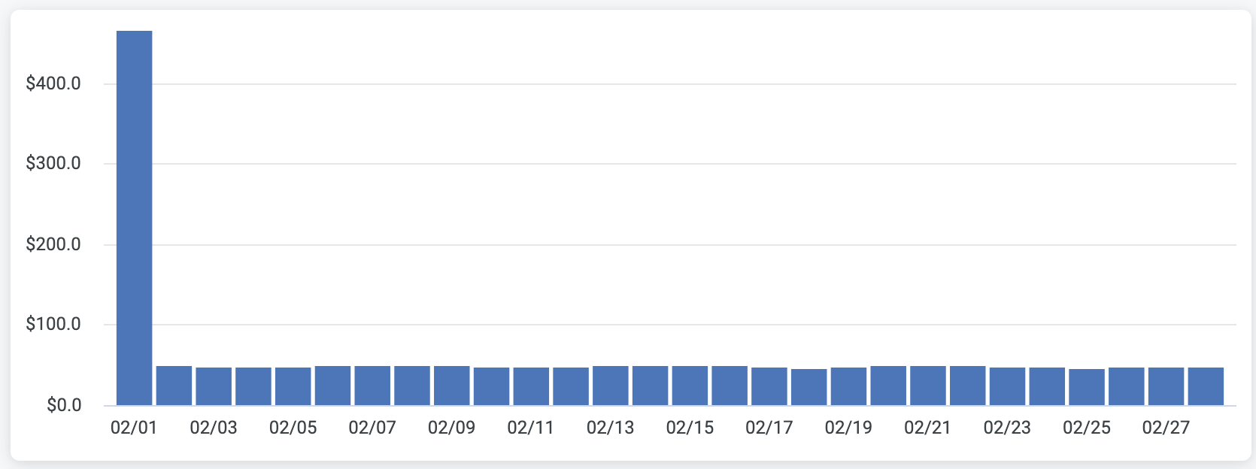Select the 02/27 bar
The image size is (1256, 469).
[x=1166, y=386]
